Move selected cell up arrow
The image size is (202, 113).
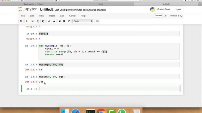click(x=49, y=21)
